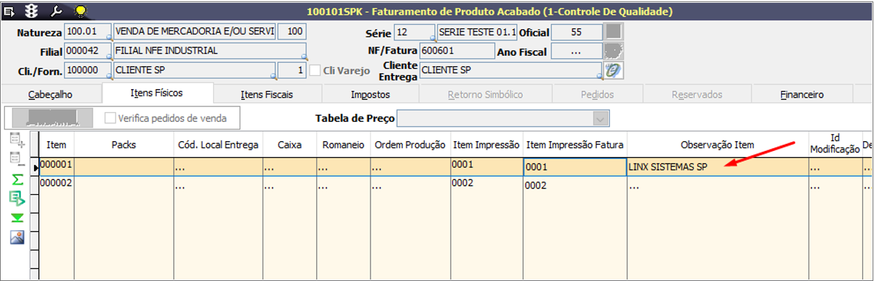Select the Impostos tab
Image resolution: width=874 pixels, height=281 pixels.
[x=370, y=95]
